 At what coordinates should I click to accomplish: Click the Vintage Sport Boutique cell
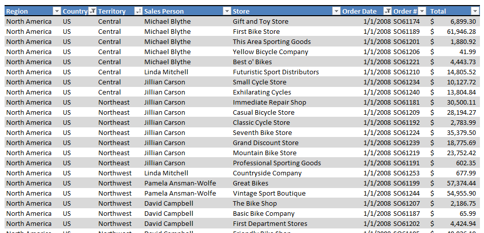(286, 194)
